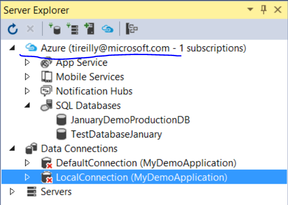Select TestDatabaseJanuary database name
The image size is (288, 205).
(x=116, y=134)
